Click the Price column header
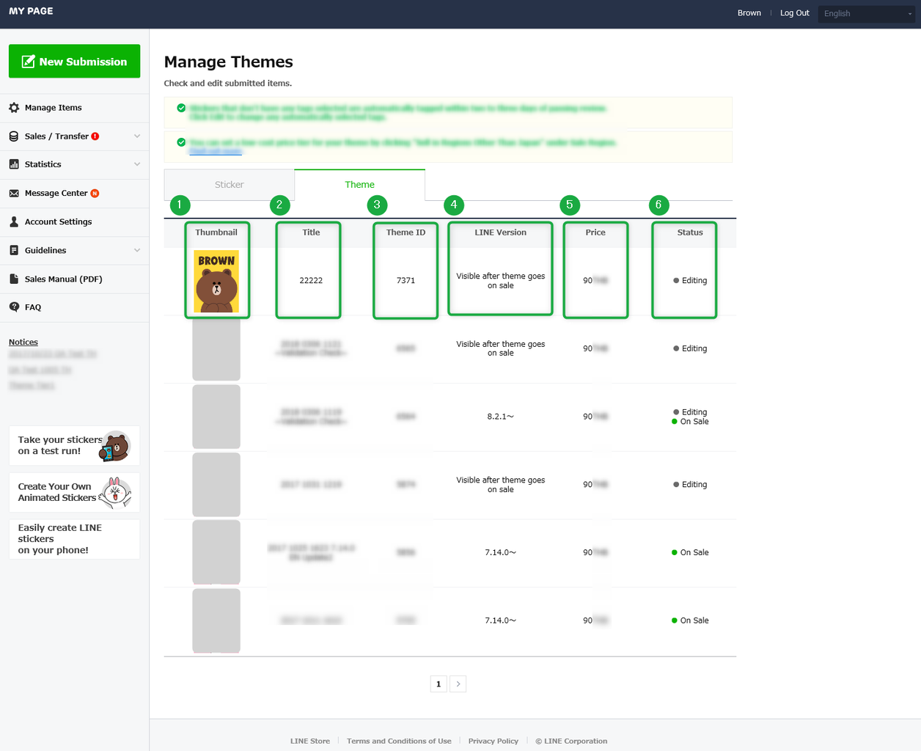The image size is (921, 751). pyautogui.click(x=595, y=232)
